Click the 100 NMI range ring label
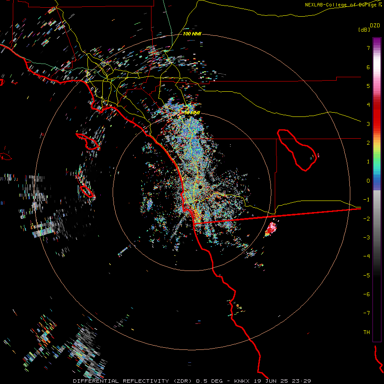384x384 pixels. tap(192, 34)
